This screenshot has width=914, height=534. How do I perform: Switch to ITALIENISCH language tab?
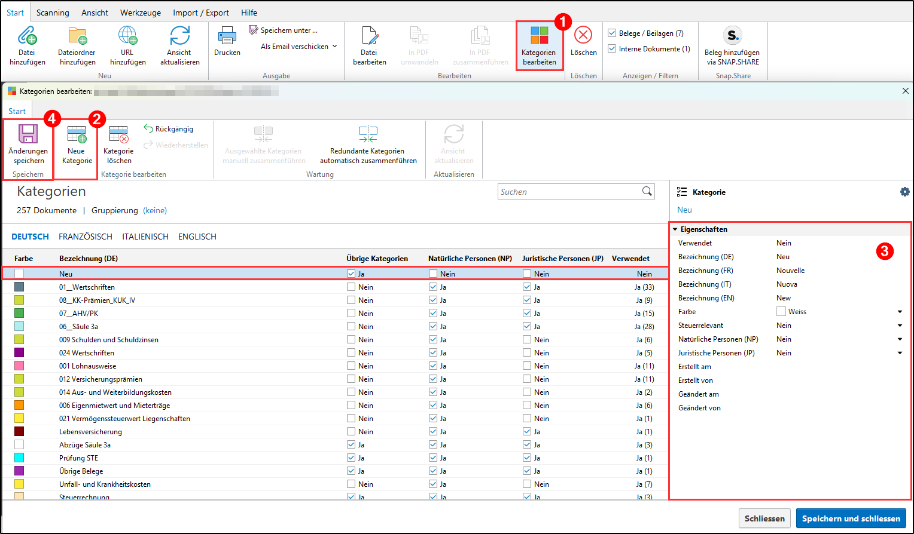pos(145,237)
